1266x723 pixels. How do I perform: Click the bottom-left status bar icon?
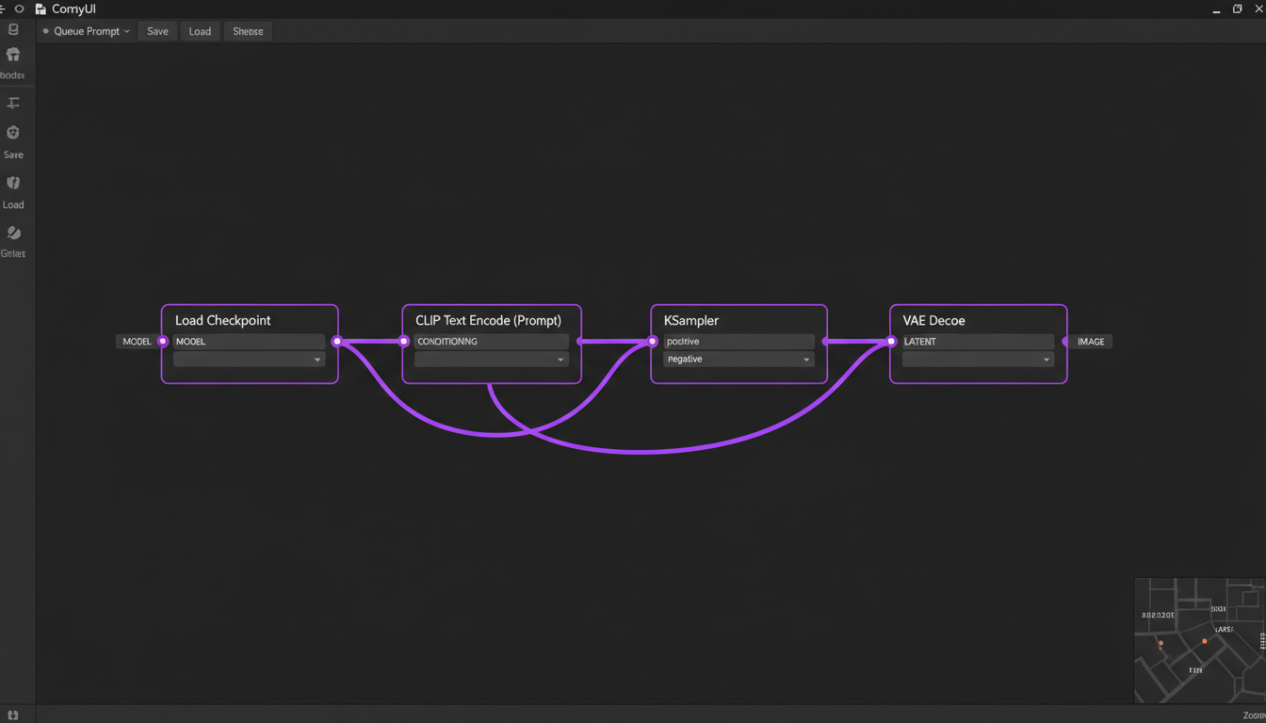click(x=13, y=715)
